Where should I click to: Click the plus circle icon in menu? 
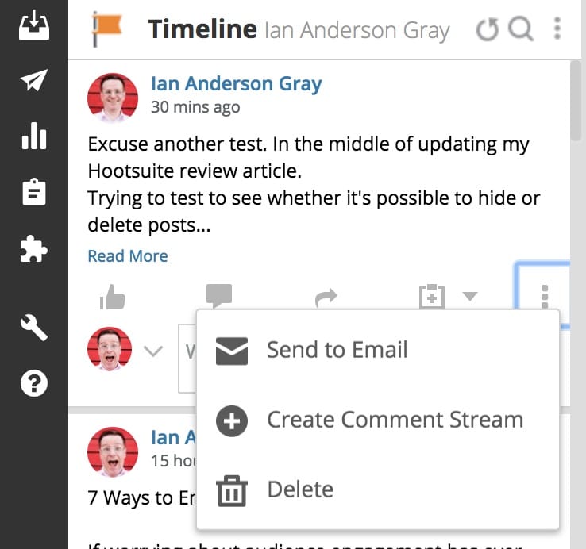[x=232, y=421]
